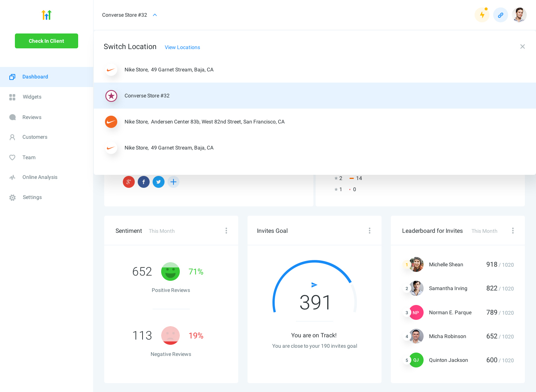Click the Dashboard sidebar icon
The height and width of the screenshot is (392, 536).
click(x=12, y=77)
